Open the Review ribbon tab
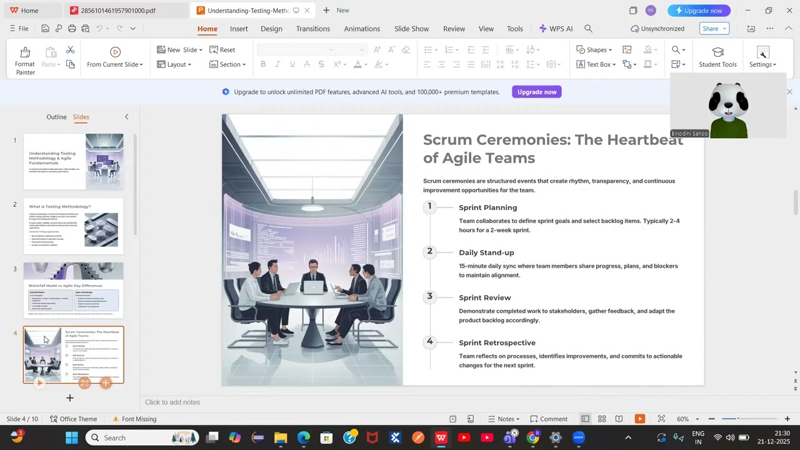 (x=454, y=29)
